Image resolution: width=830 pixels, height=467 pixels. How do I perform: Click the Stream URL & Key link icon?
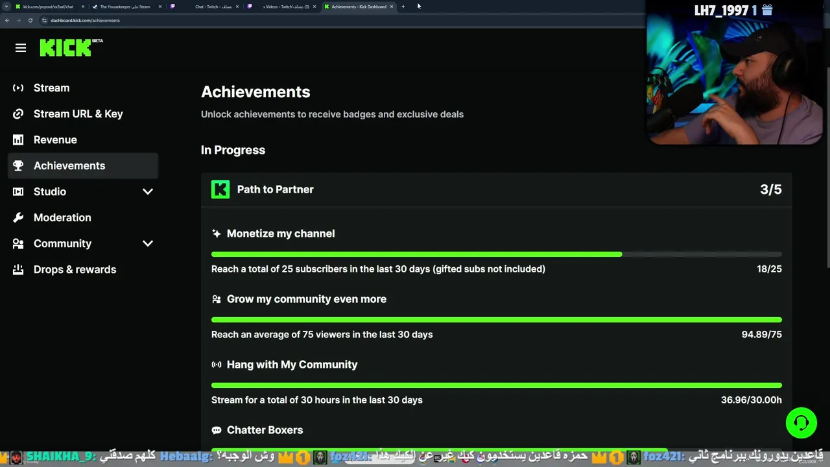coord(18,114)
